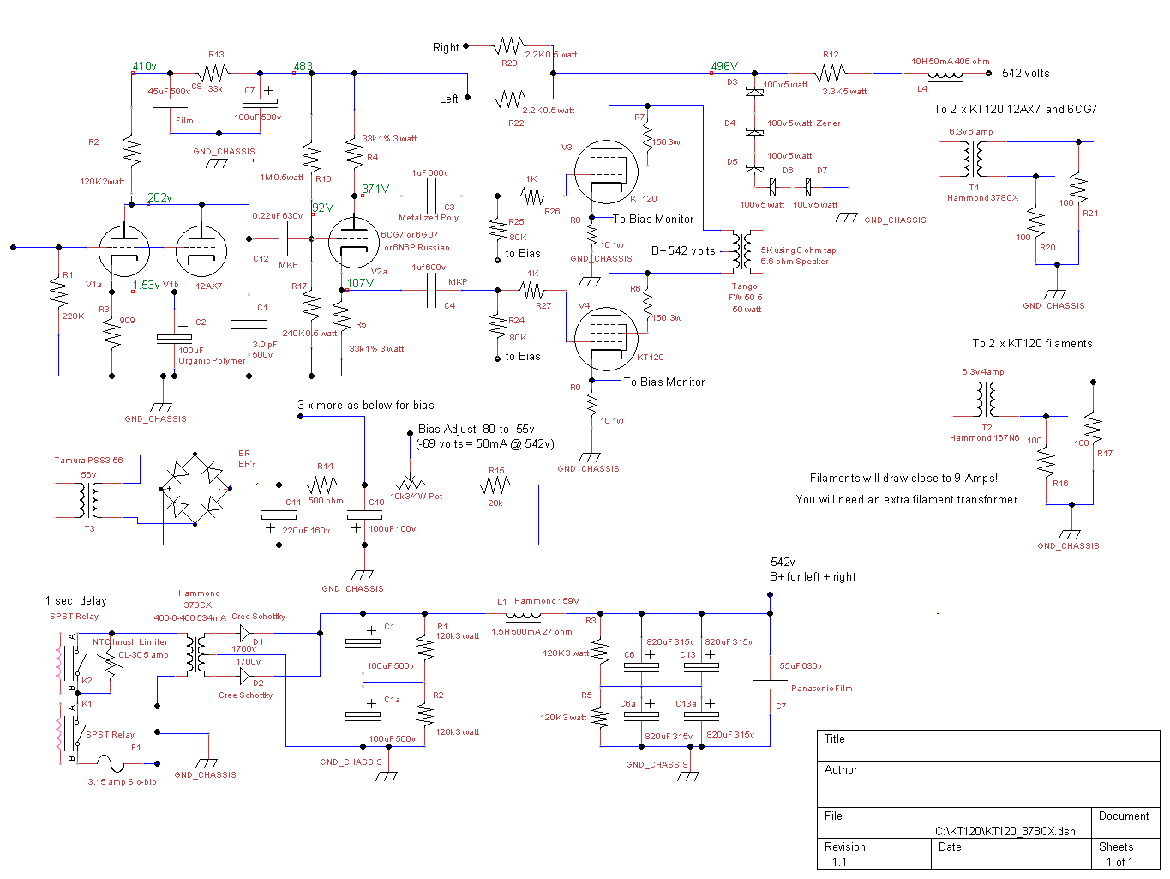Click the Sheets '1 of 1' value
Viewport: 1170px width, 879px height.
tap(1119, 862)
